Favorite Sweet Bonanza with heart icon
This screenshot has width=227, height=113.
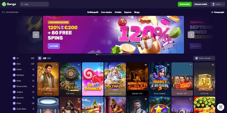click(x=101, y=65)
